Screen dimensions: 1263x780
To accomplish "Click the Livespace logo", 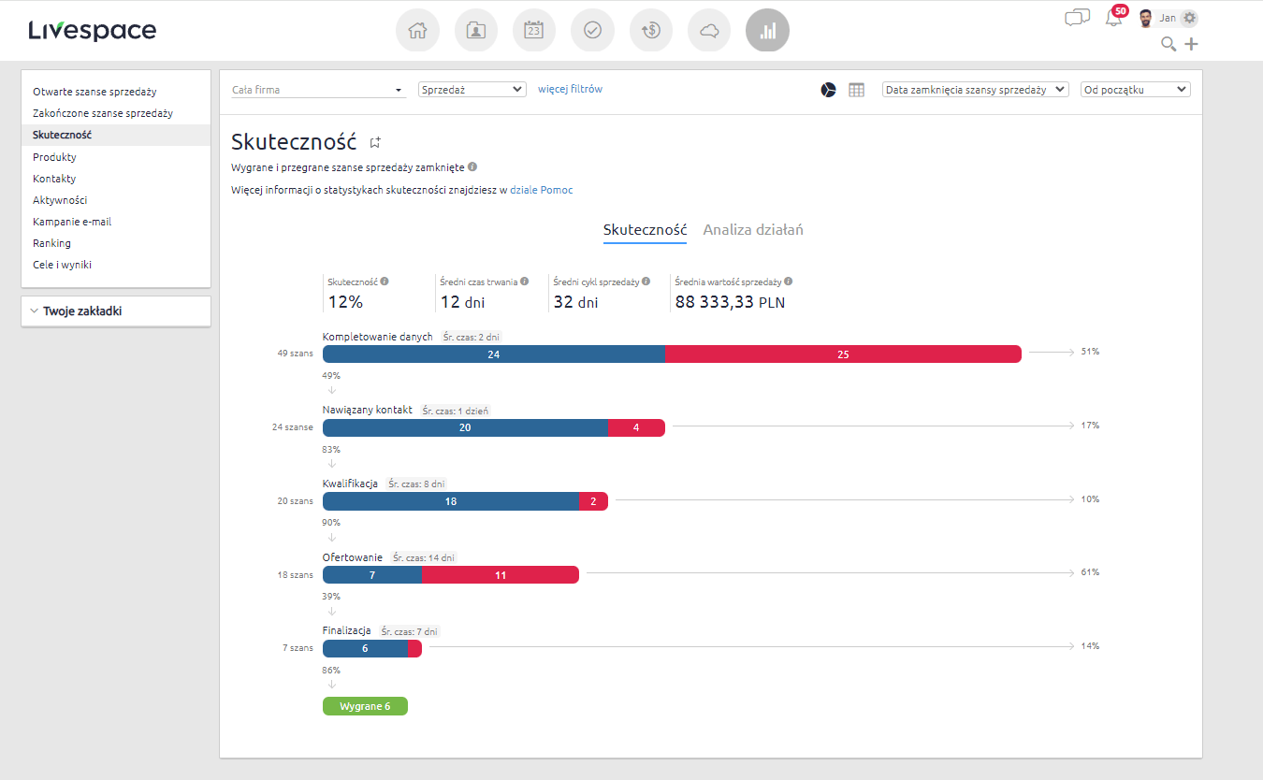I will (x=93, y=31).
